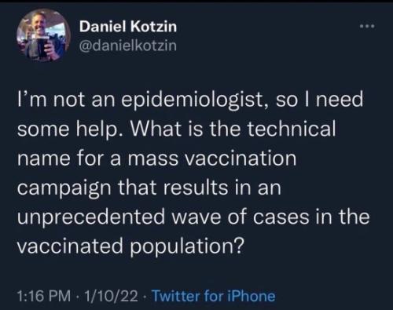
Task: Click the display name Daniel Kotzin
Action: 128,27
